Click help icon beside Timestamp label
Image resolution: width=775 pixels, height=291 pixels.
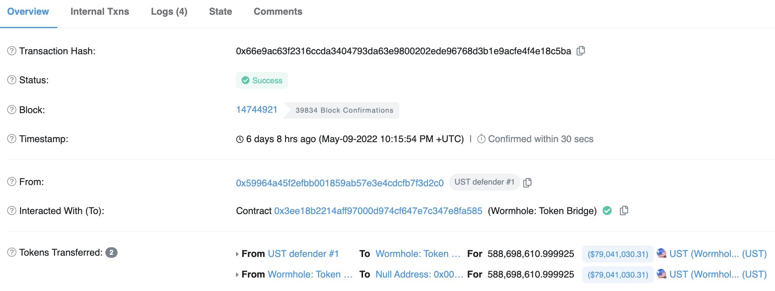(12, 139)
